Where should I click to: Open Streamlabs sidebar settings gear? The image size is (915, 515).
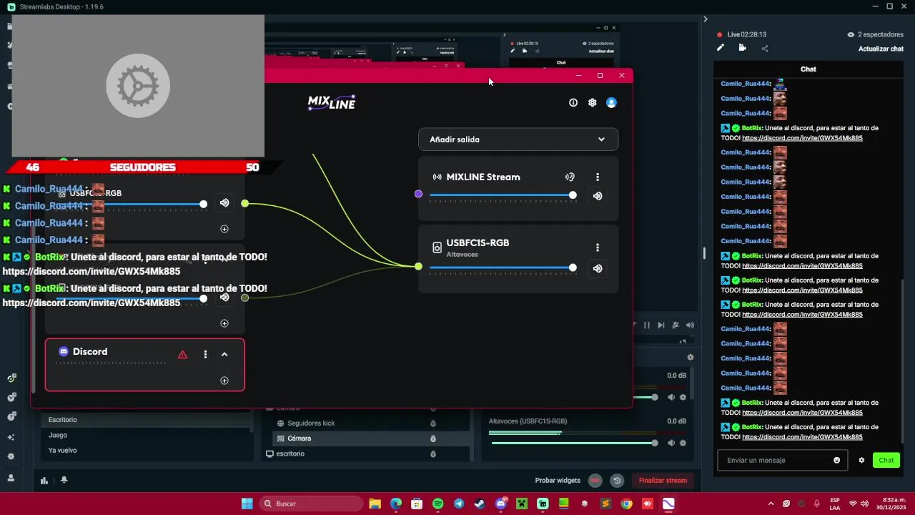(11, 456)
